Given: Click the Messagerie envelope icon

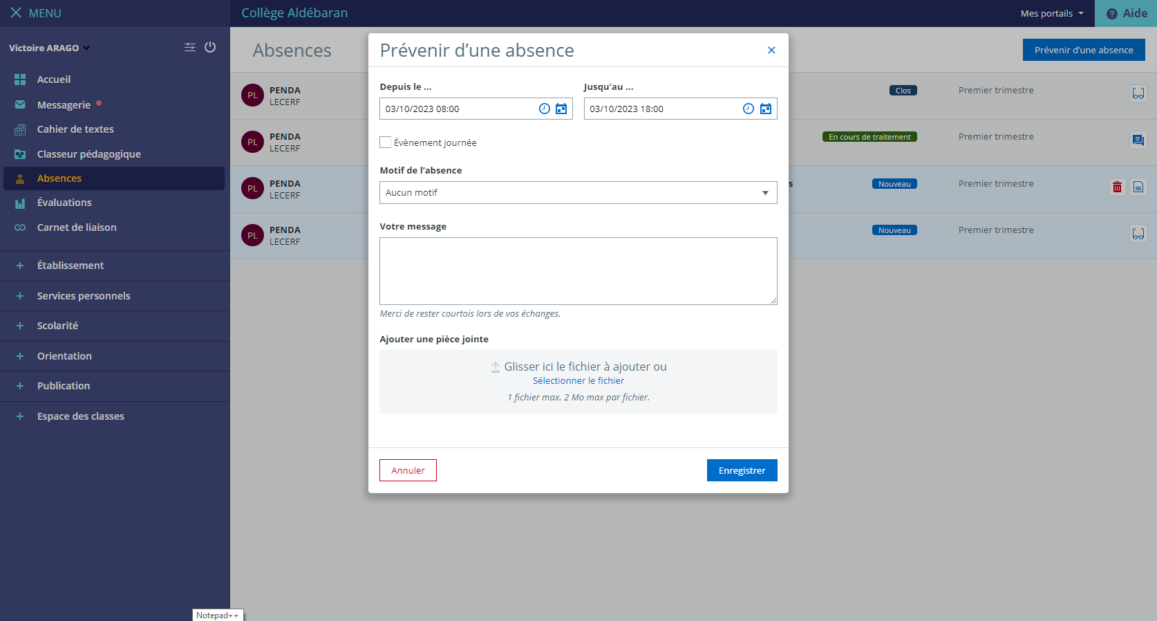Looking at the screenshot, I should [20, 104].
